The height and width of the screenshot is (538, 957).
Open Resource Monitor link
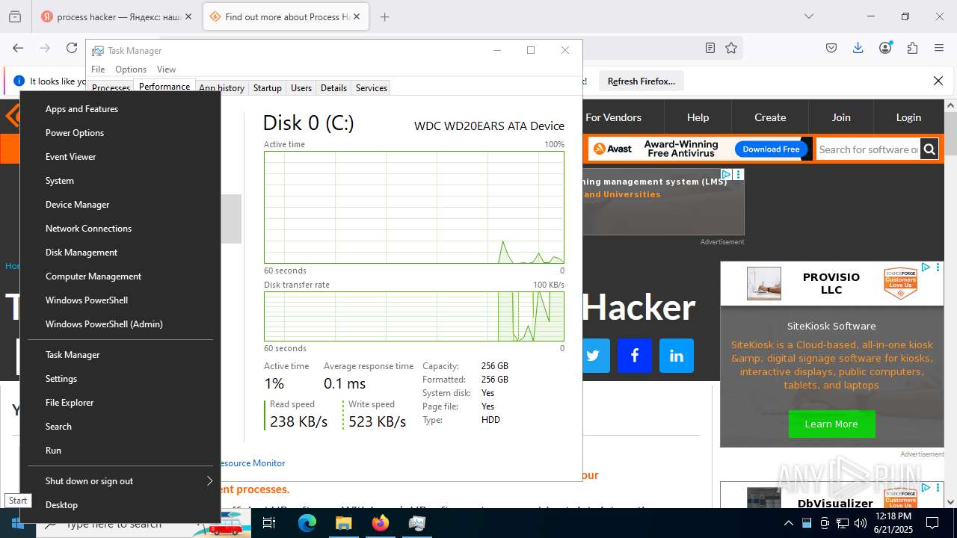pos(253,463)
